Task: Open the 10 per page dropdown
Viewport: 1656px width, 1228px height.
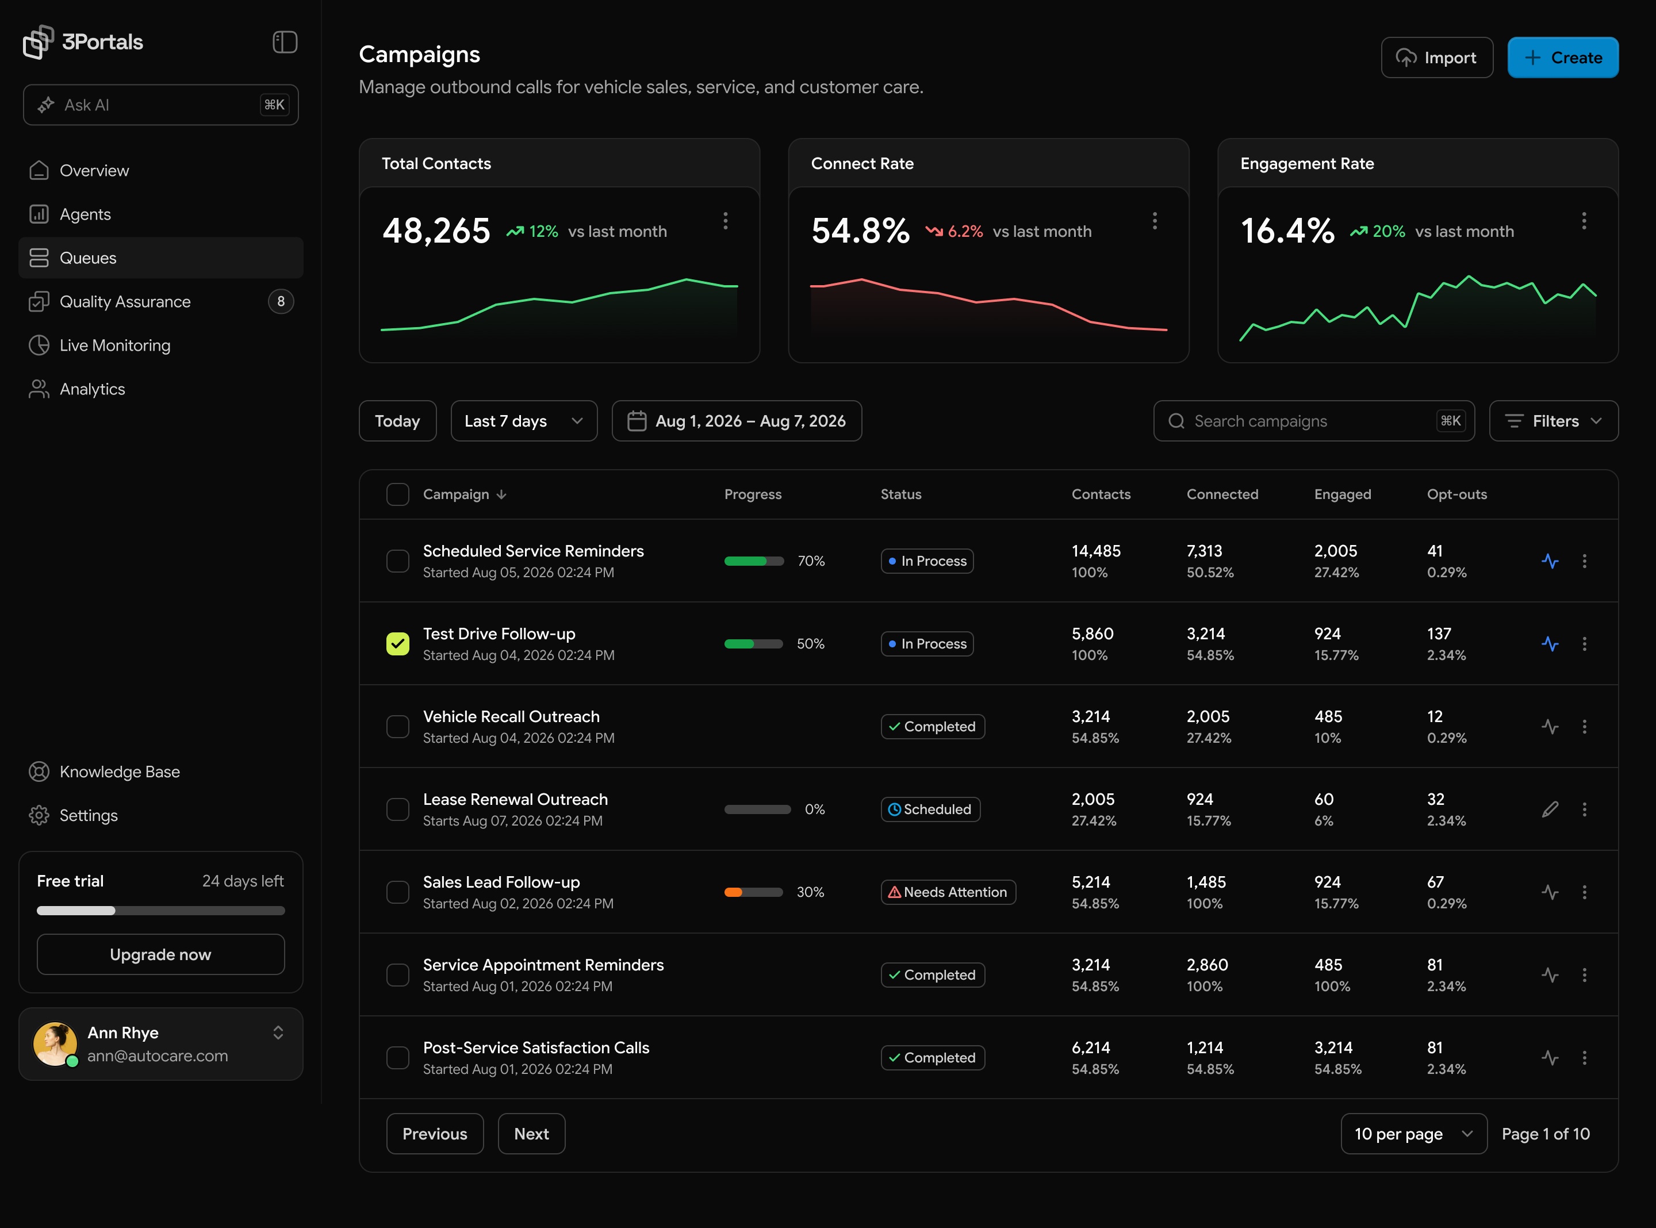Action: [x=1414, y=1134]
